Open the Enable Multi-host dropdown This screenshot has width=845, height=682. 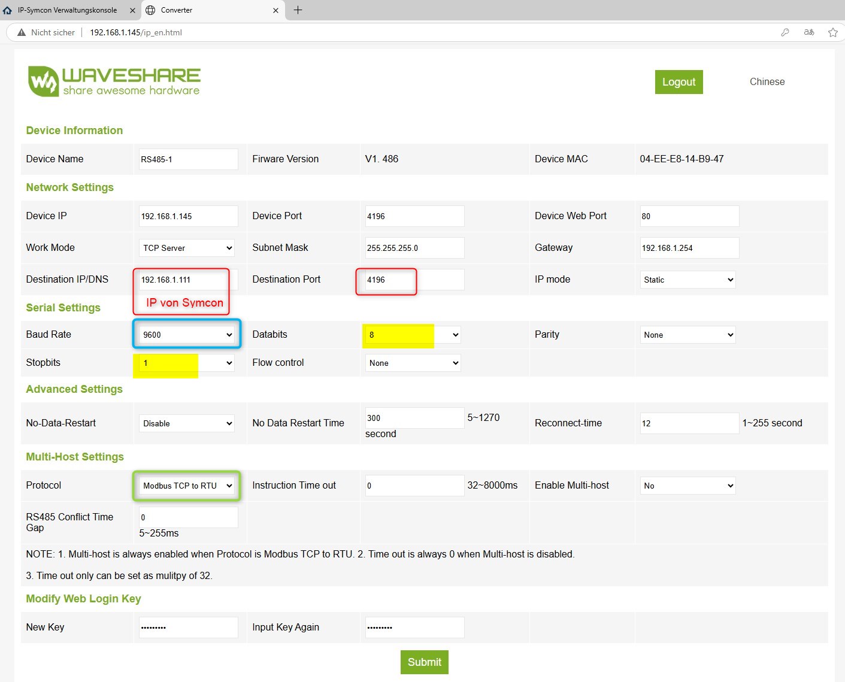click(687, 486)
